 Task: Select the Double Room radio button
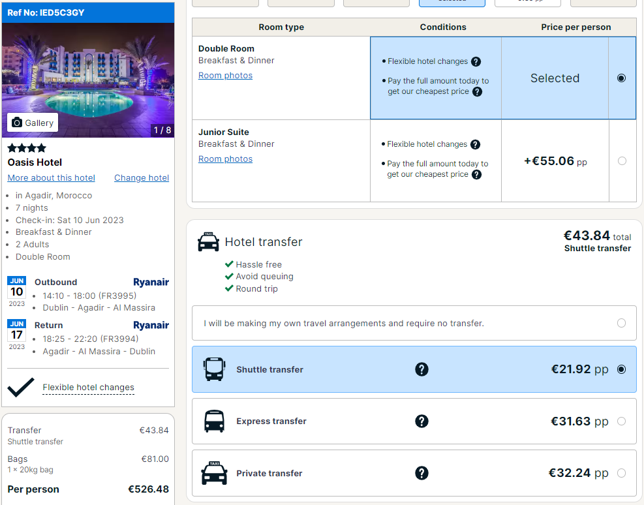[x=621, y=78]
